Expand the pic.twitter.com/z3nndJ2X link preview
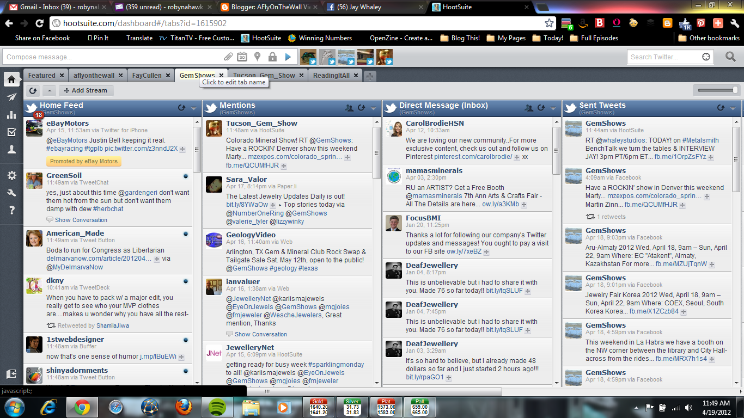 [182, 149]
